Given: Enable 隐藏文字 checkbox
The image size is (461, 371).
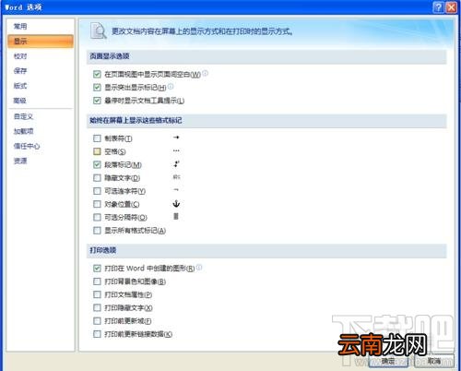Looking at the screenshot, I should [x=97, y=178].
